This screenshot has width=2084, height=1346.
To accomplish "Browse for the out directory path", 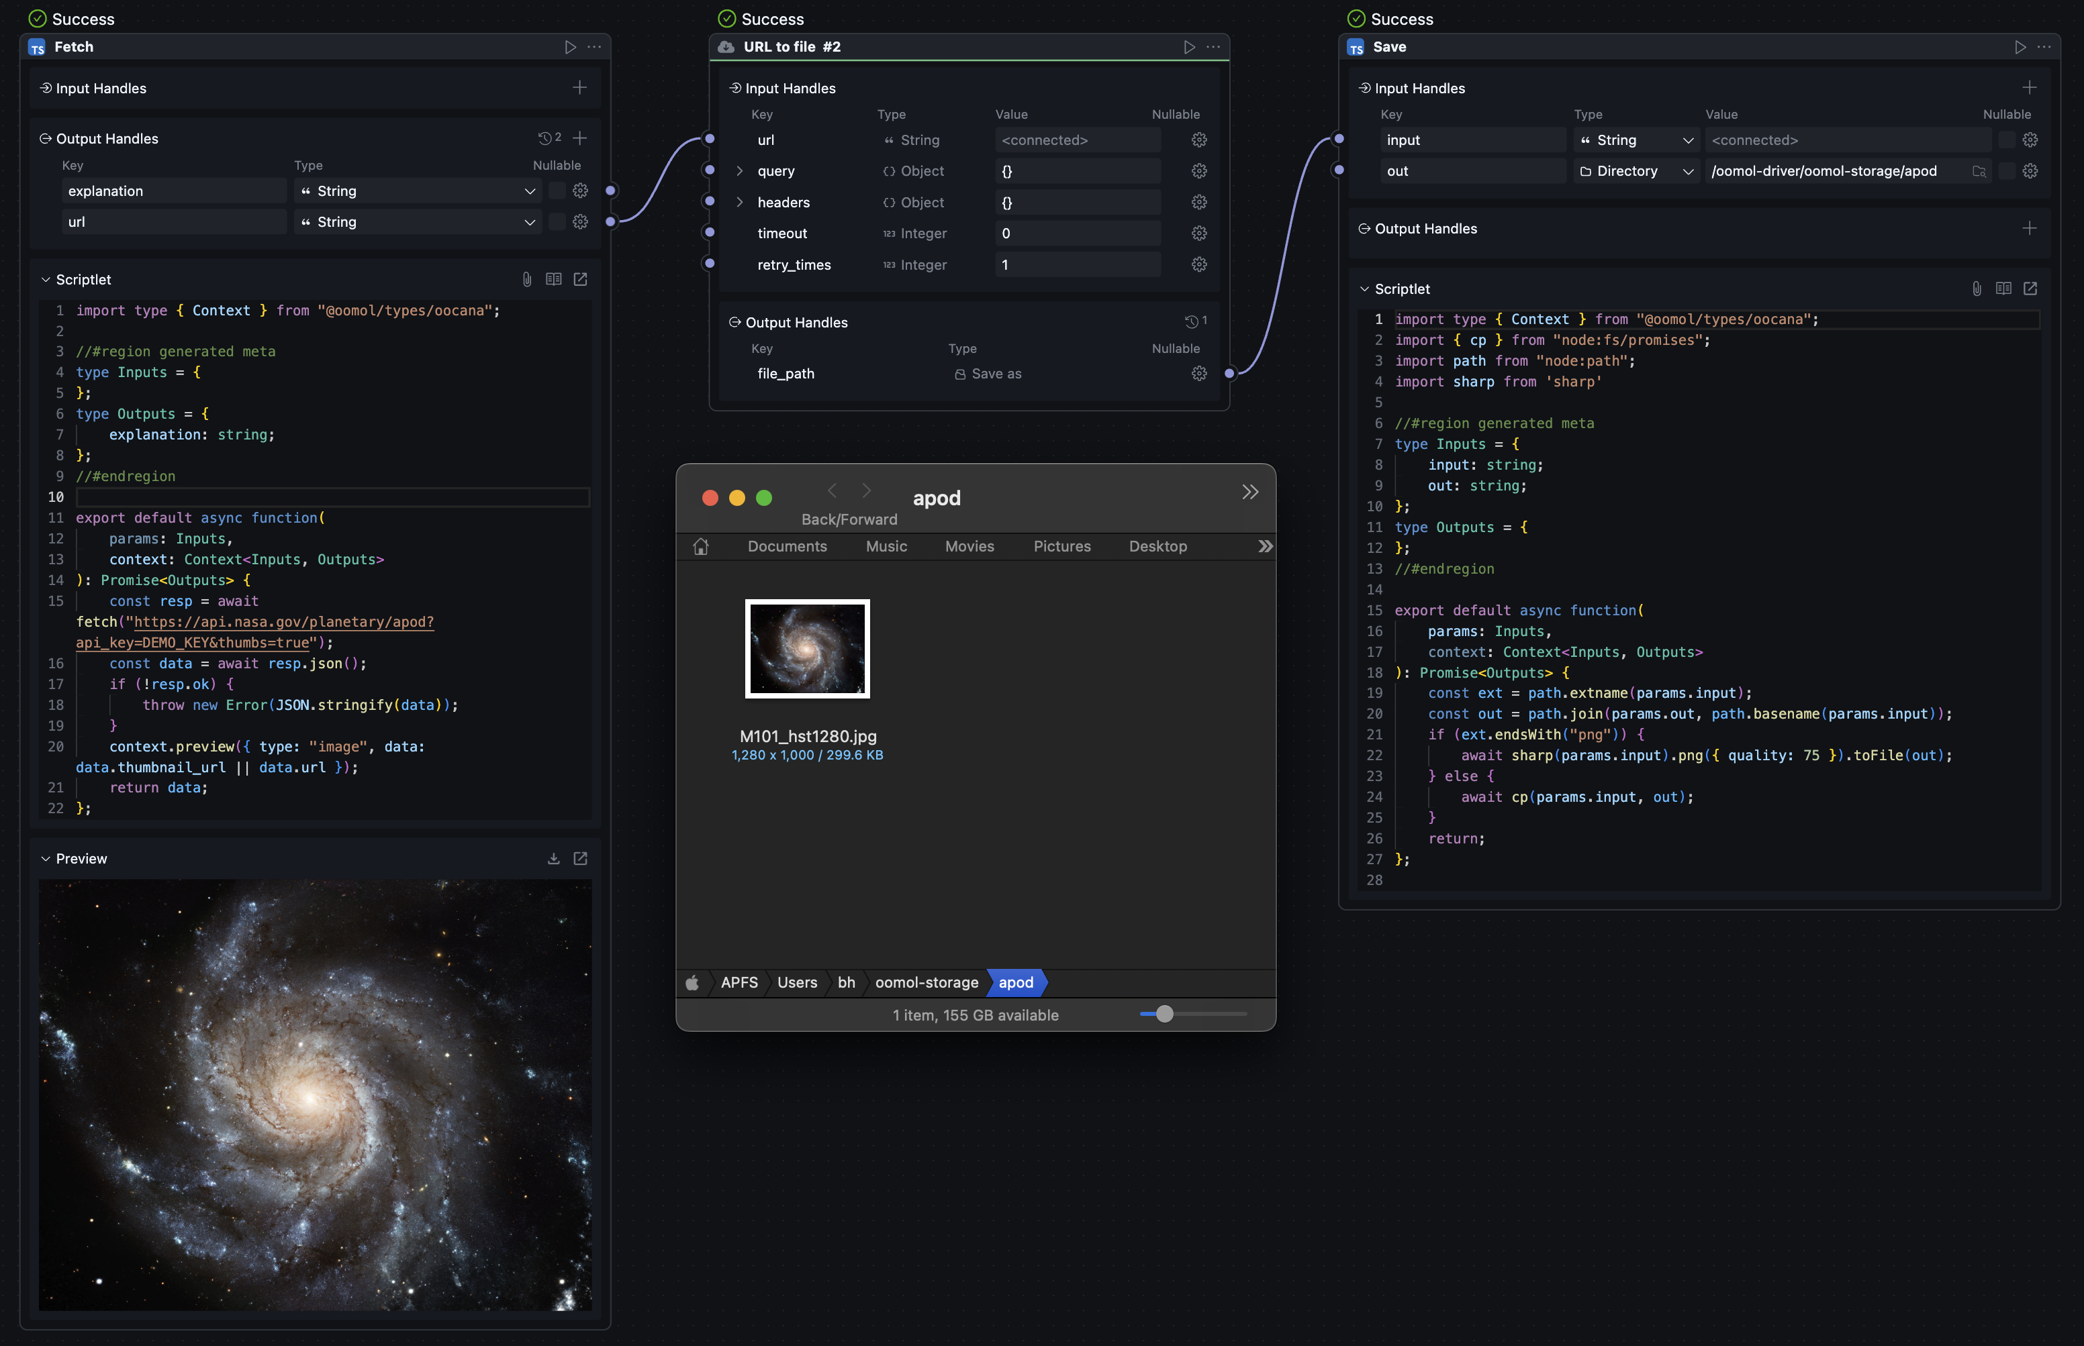I will pos(1979,171).
